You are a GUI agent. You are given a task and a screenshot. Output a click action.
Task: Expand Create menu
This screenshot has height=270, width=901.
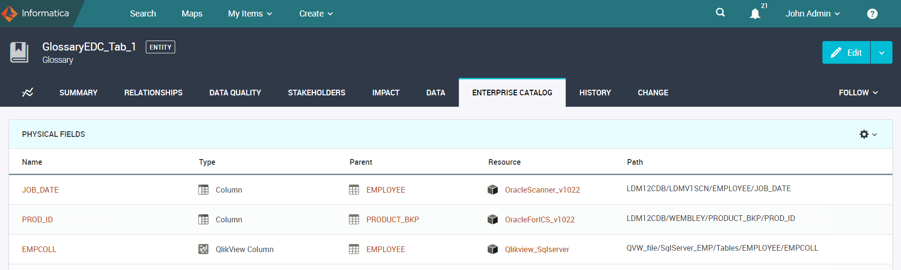316,14
